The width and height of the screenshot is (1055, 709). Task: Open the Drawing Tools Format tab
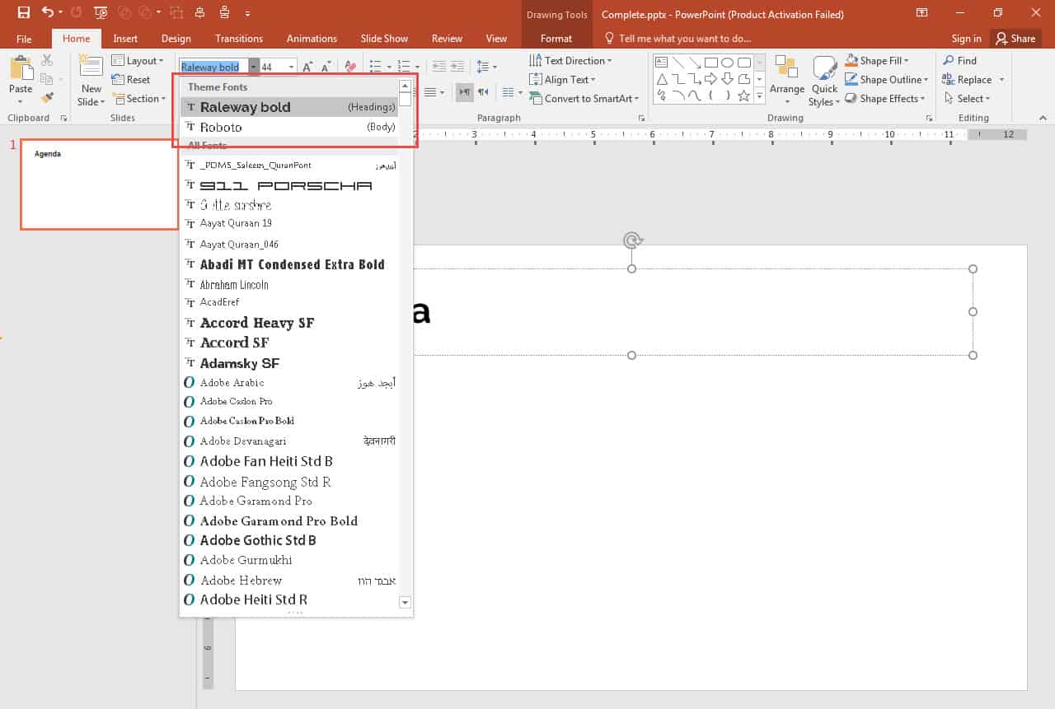[556, 38]
